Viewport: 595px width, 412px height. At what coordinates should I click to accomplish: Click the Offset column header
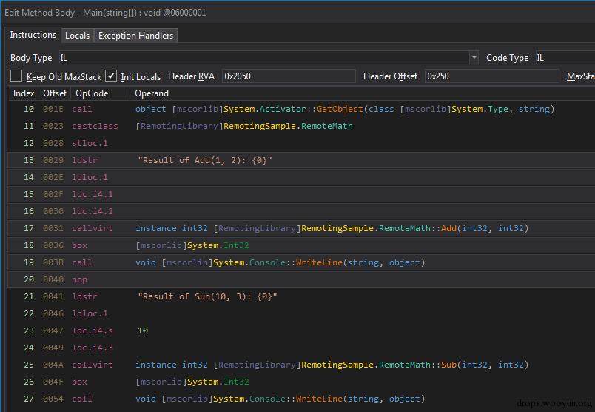pyautogui.click(x=55, y=93)
